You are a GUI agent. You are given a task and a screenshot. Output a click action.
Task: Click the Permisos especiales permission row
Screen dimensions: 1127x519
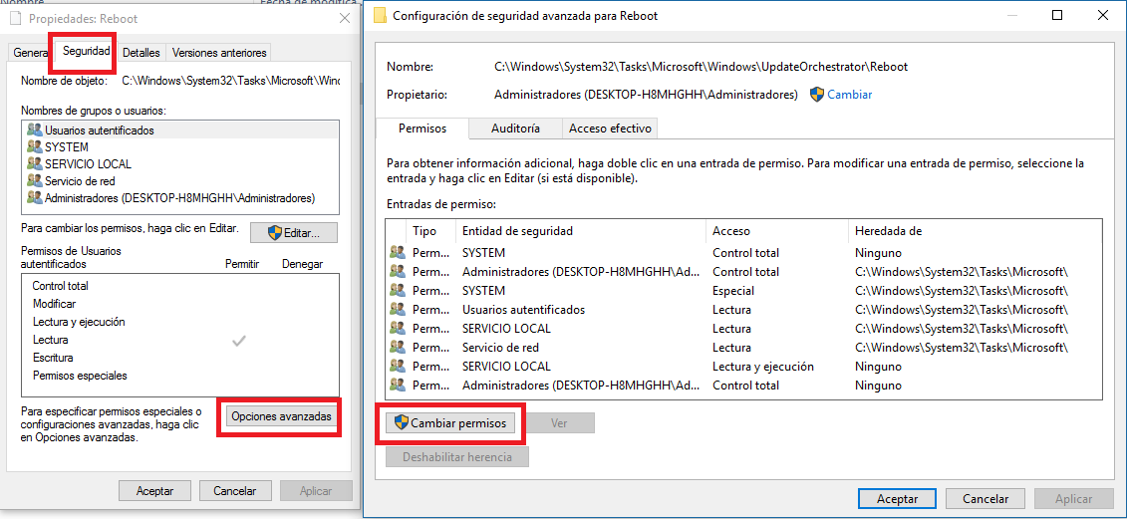coord(179,376)
